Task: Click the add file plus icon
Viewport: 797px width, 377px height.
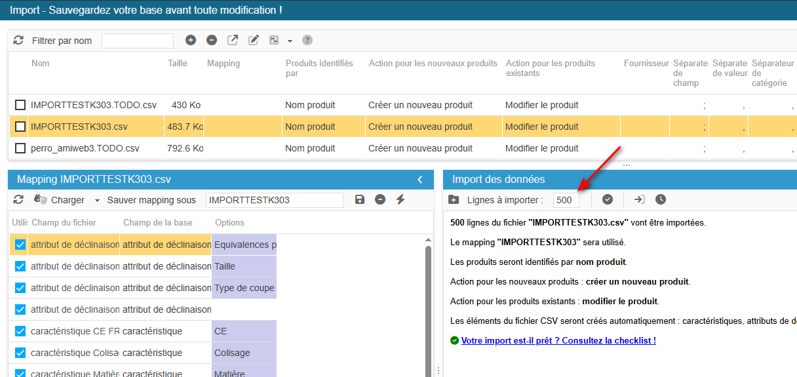Action: click(191, 41)
